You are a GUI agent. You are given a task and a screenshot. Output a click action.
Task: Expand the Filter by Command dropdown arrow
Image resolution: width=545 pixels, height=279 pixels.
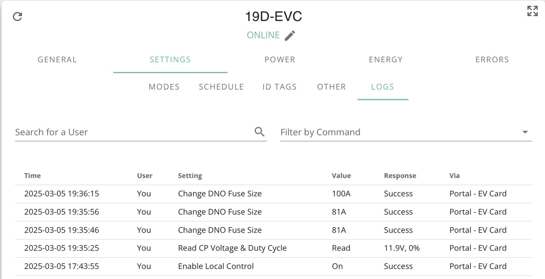pyautogui.click(x=525, y=132)
